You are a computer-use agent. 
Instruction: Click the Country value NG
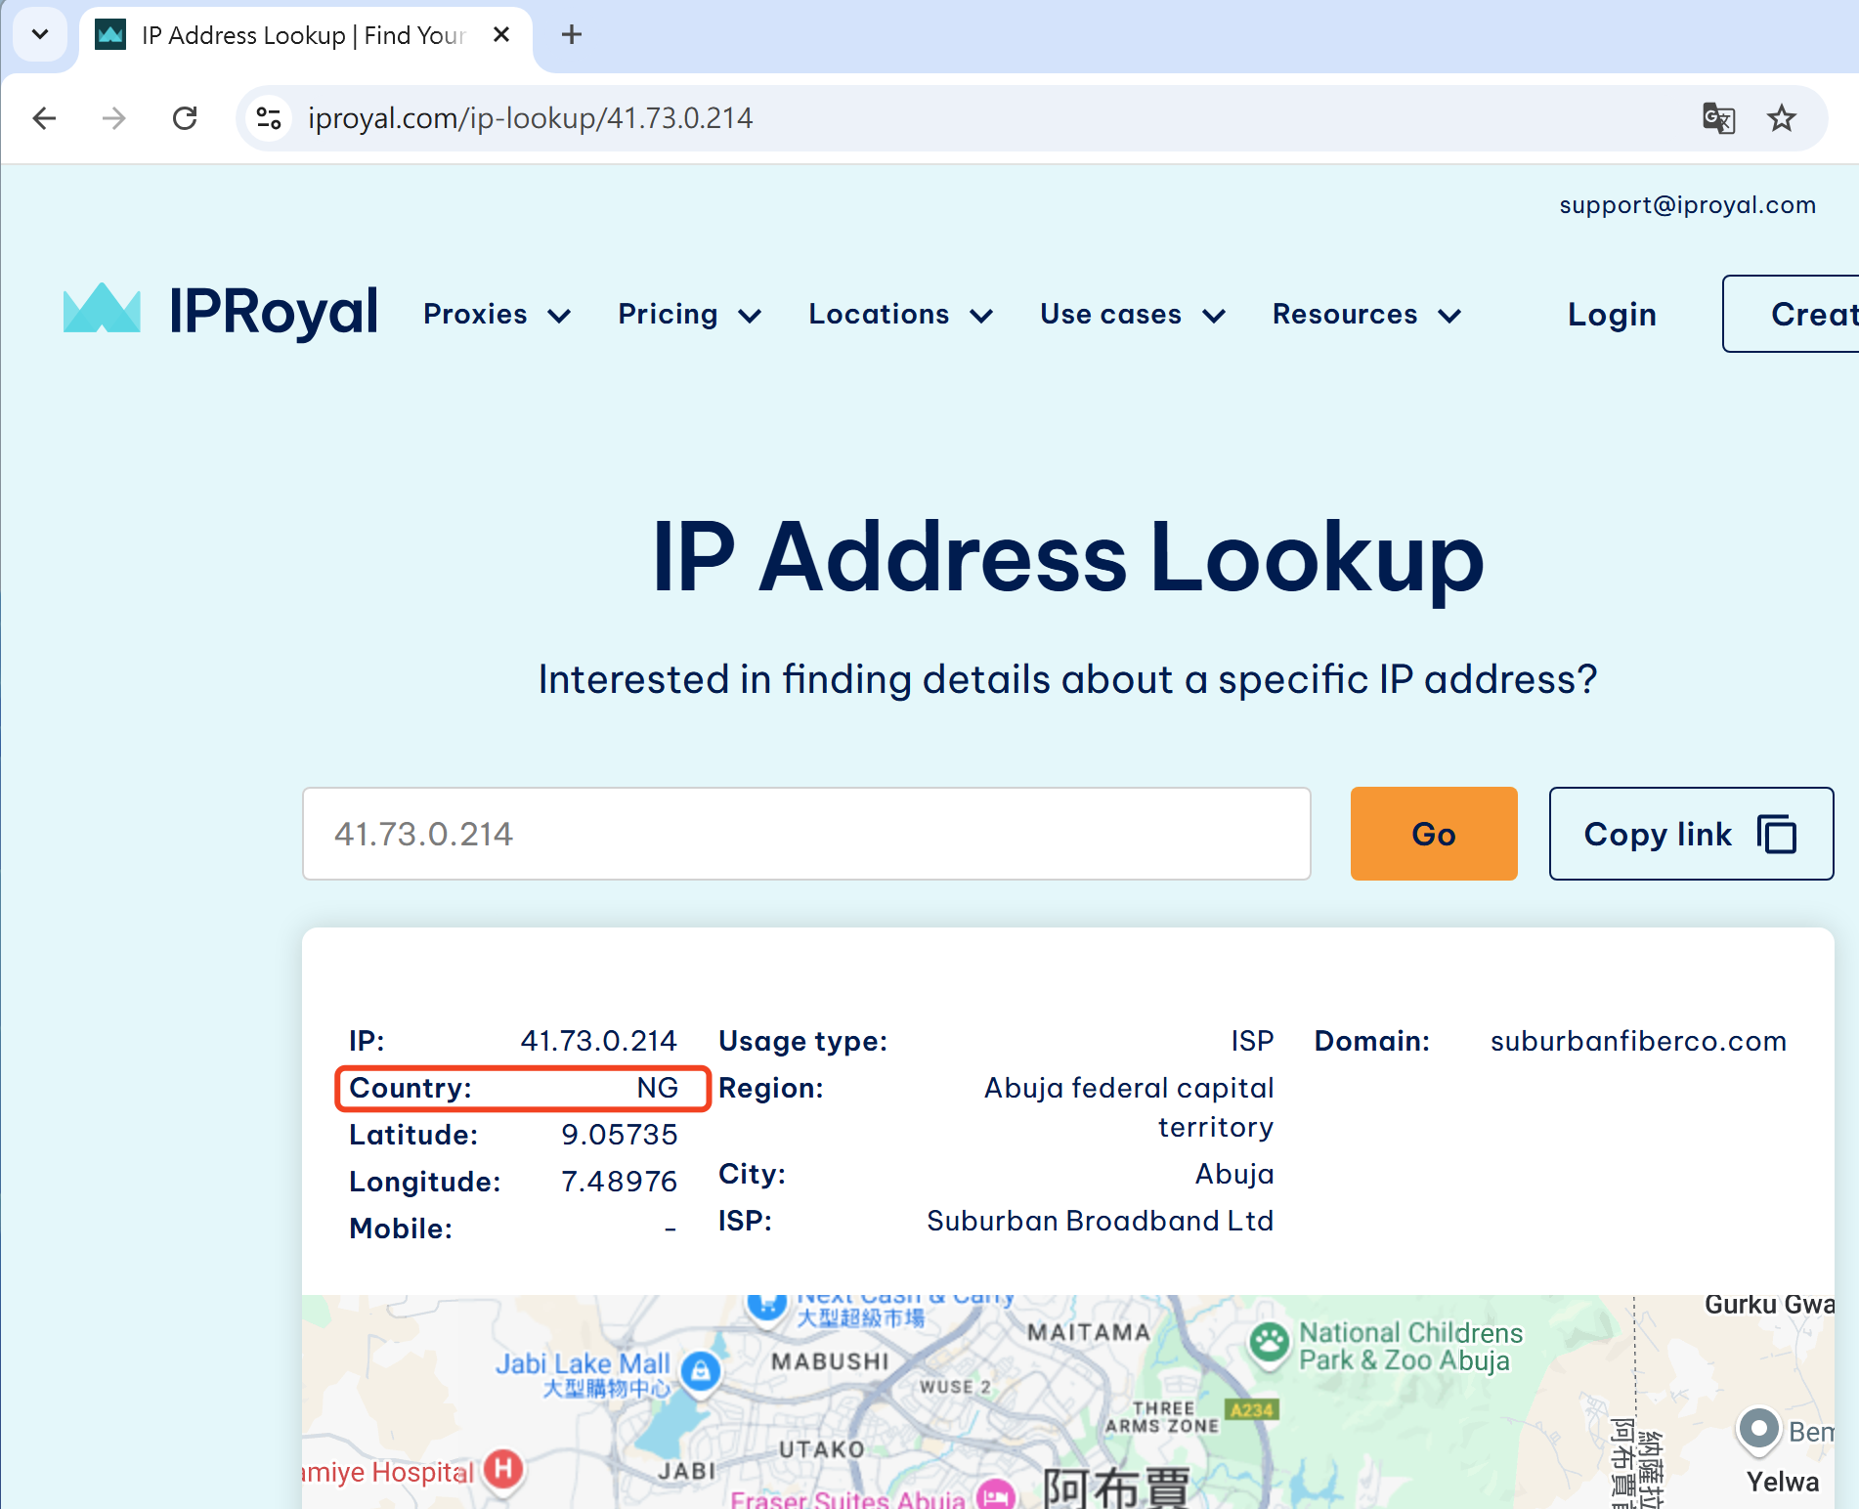pyautogui.click(x=657, y=1088)
